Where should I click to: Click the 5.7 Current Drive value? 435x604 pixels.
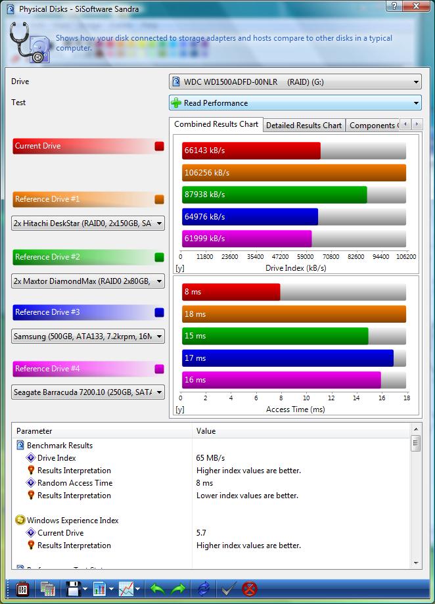[201, 533]
